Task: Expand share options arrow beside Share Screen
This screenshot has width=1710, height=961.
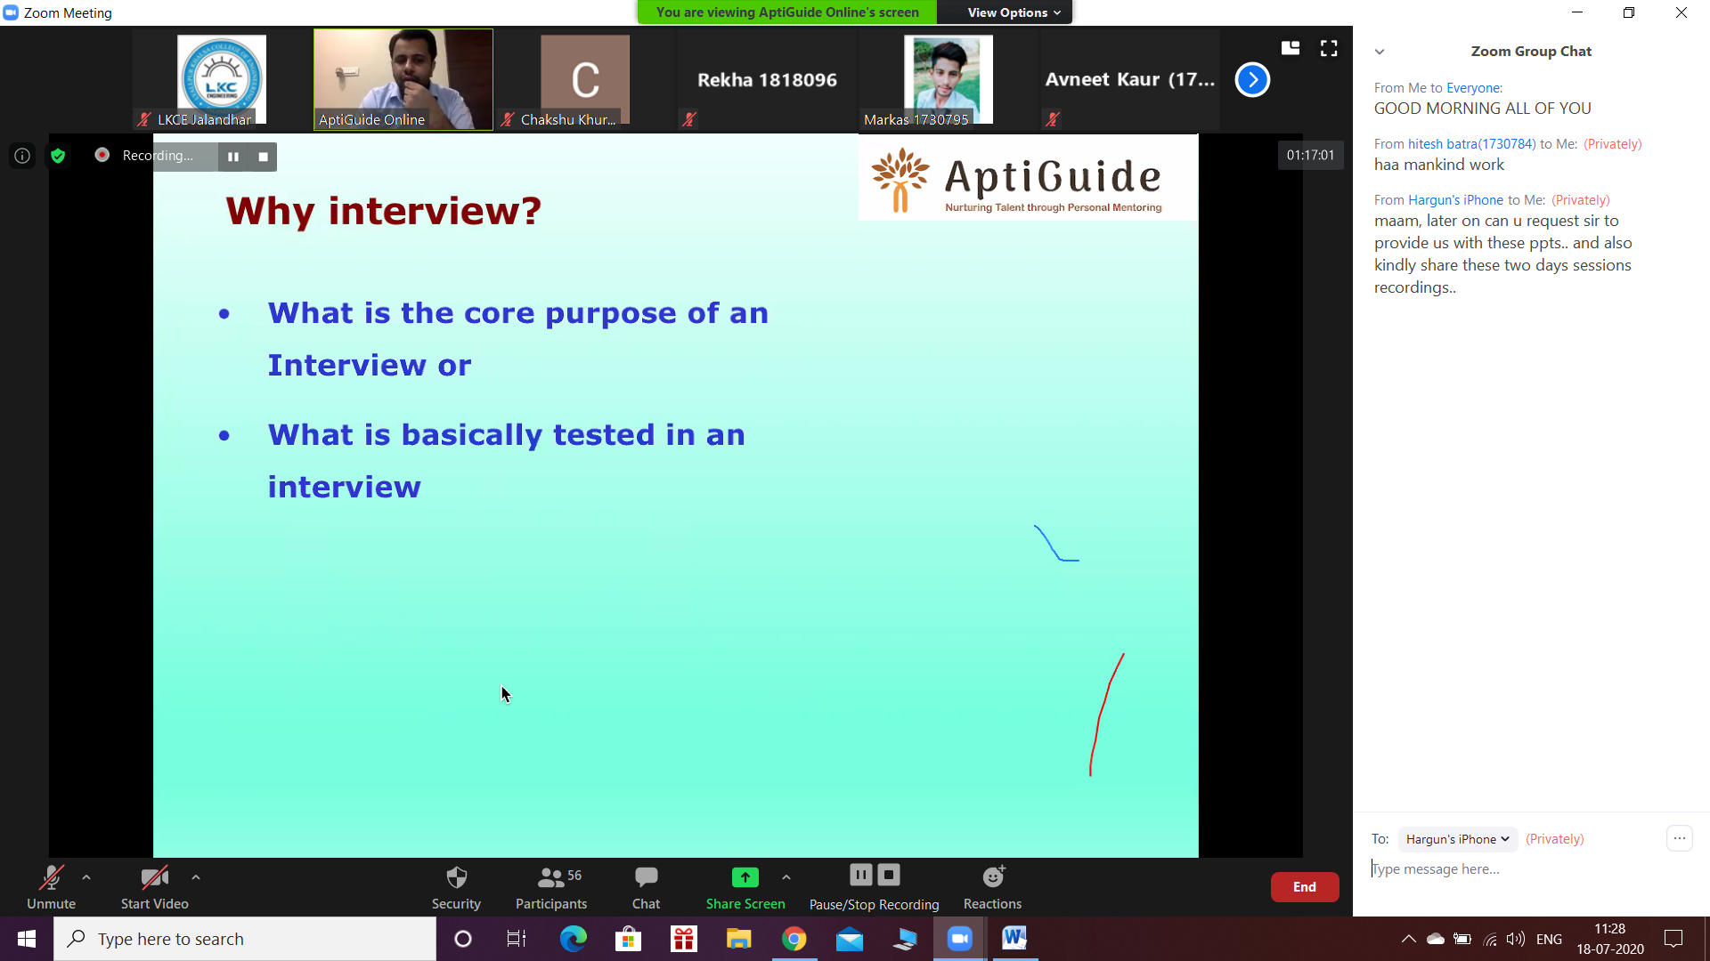Action: [786, 877]
